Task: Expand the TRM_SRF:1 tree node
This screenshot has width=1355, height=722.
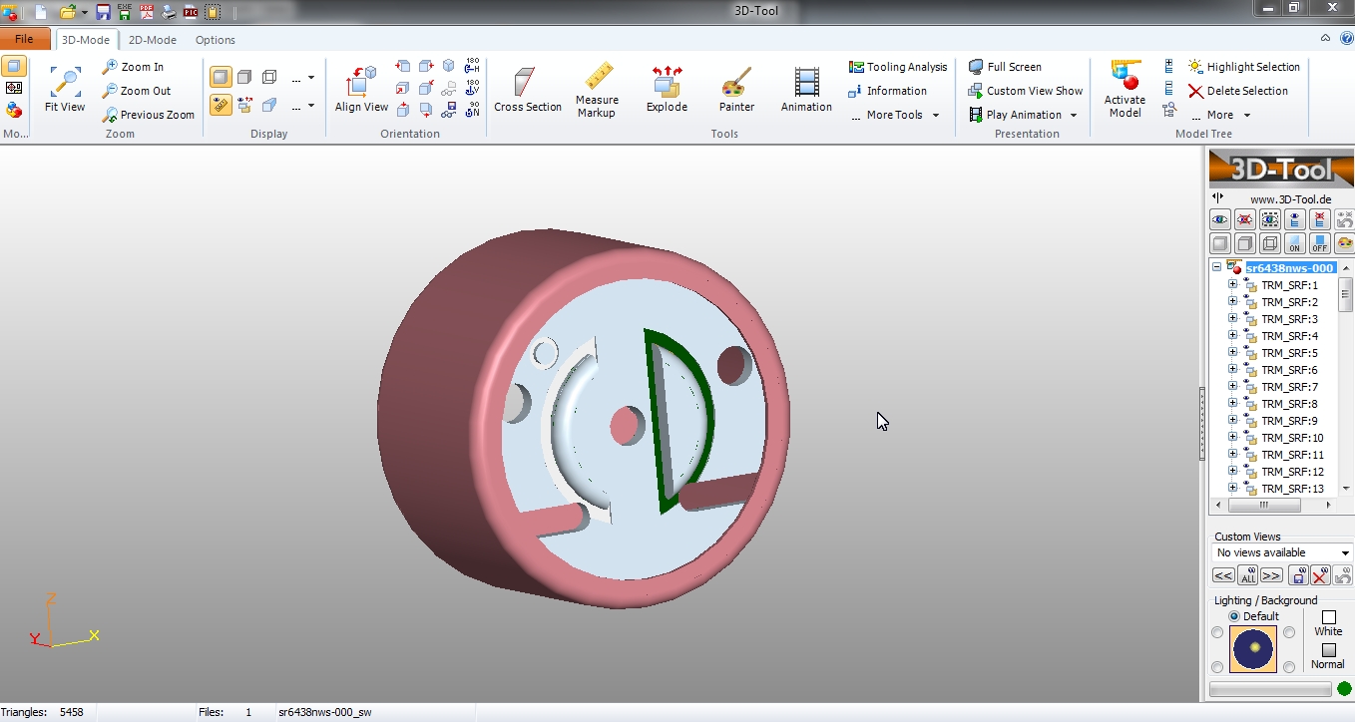Action: point(1231,284)
